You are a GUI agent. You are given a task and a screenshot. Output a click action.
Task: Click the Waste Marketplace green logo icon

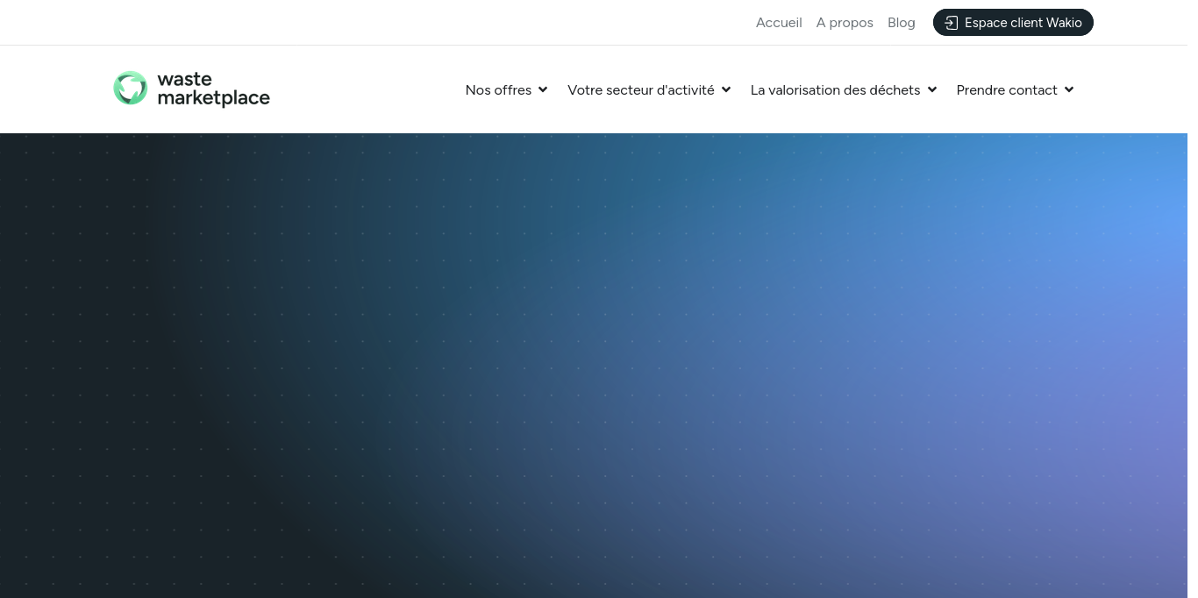tap(131, 88)
